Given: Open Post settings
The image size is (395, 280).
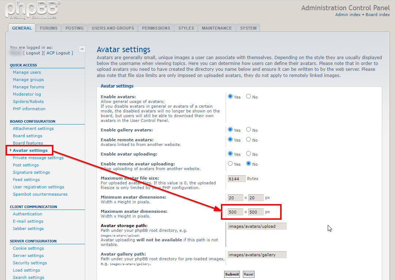Looking at the screenshot, I should 26,165.
